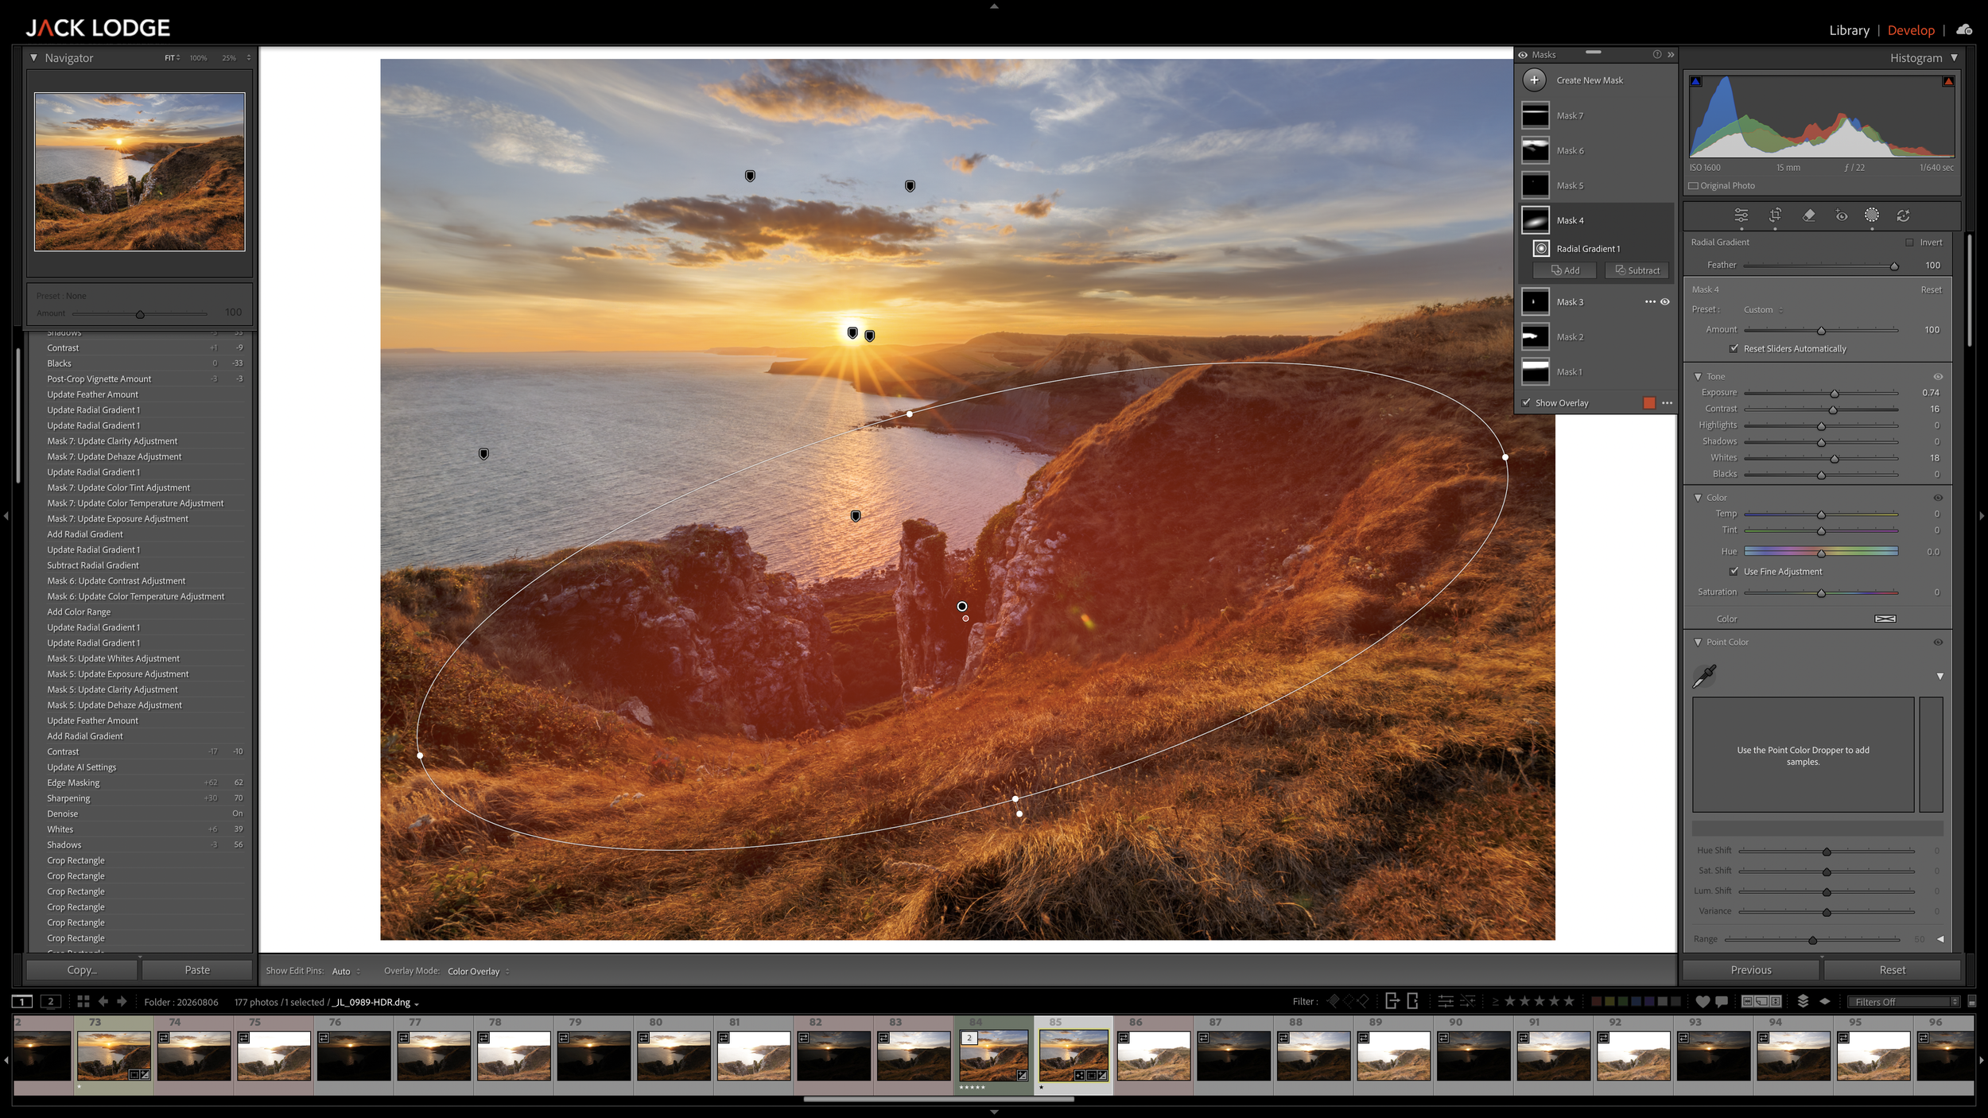Toggle the Invert checkbox for Radial Gradient
1988x1118 pixels.
[x=1909, y=243]
